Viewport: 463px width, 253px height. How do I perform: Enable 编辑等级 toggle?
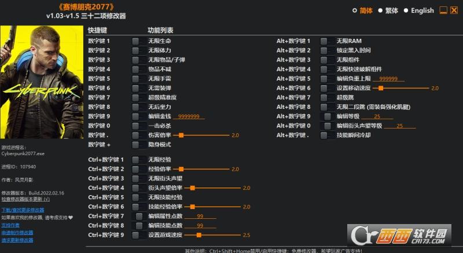point(327,116)
